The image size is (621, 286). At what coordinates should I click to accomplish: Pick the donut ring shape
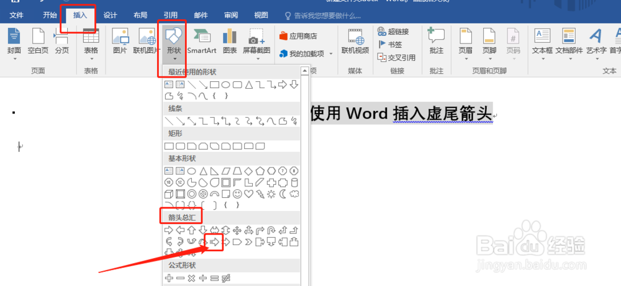191,194
